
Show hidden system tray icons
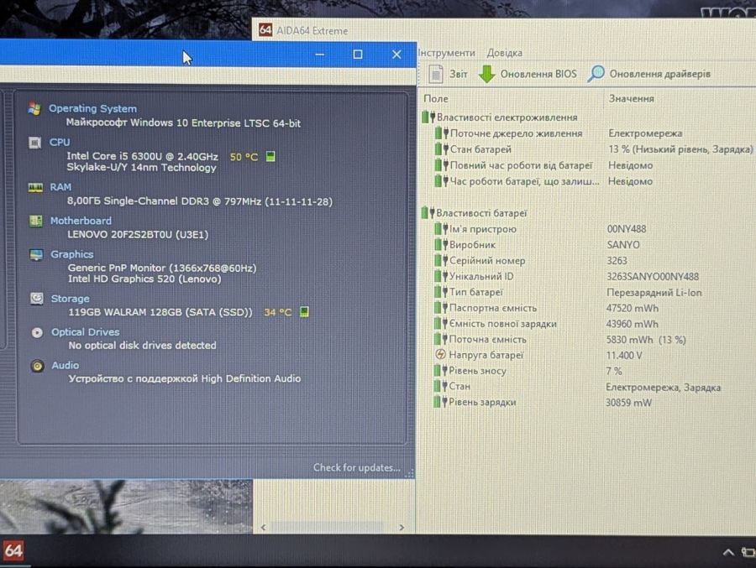(x=728, y=552)
